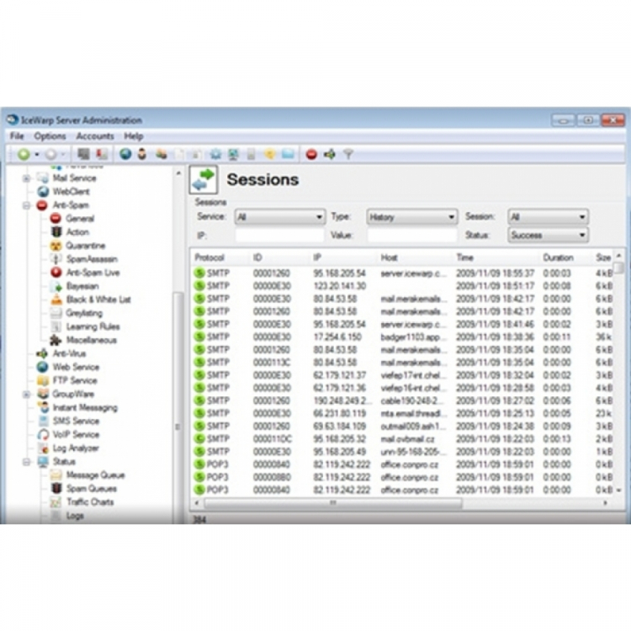Select the session with IP 17.254.6.150
This screenshot has width=631, height=631.
point(403,337)
